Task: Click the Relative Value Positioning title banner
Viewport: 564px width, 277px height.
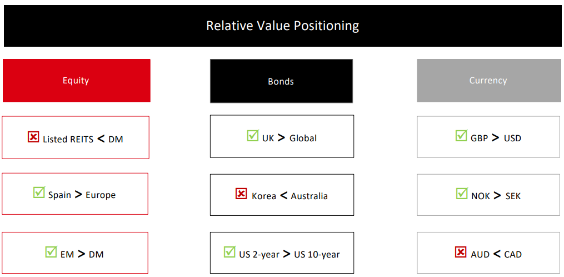Action: click(x=282, y=26)
